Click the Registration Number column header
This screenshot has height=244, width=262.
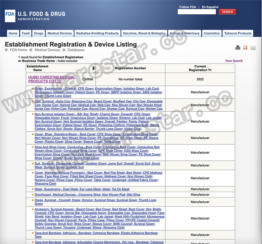click(x=130, y=68)
